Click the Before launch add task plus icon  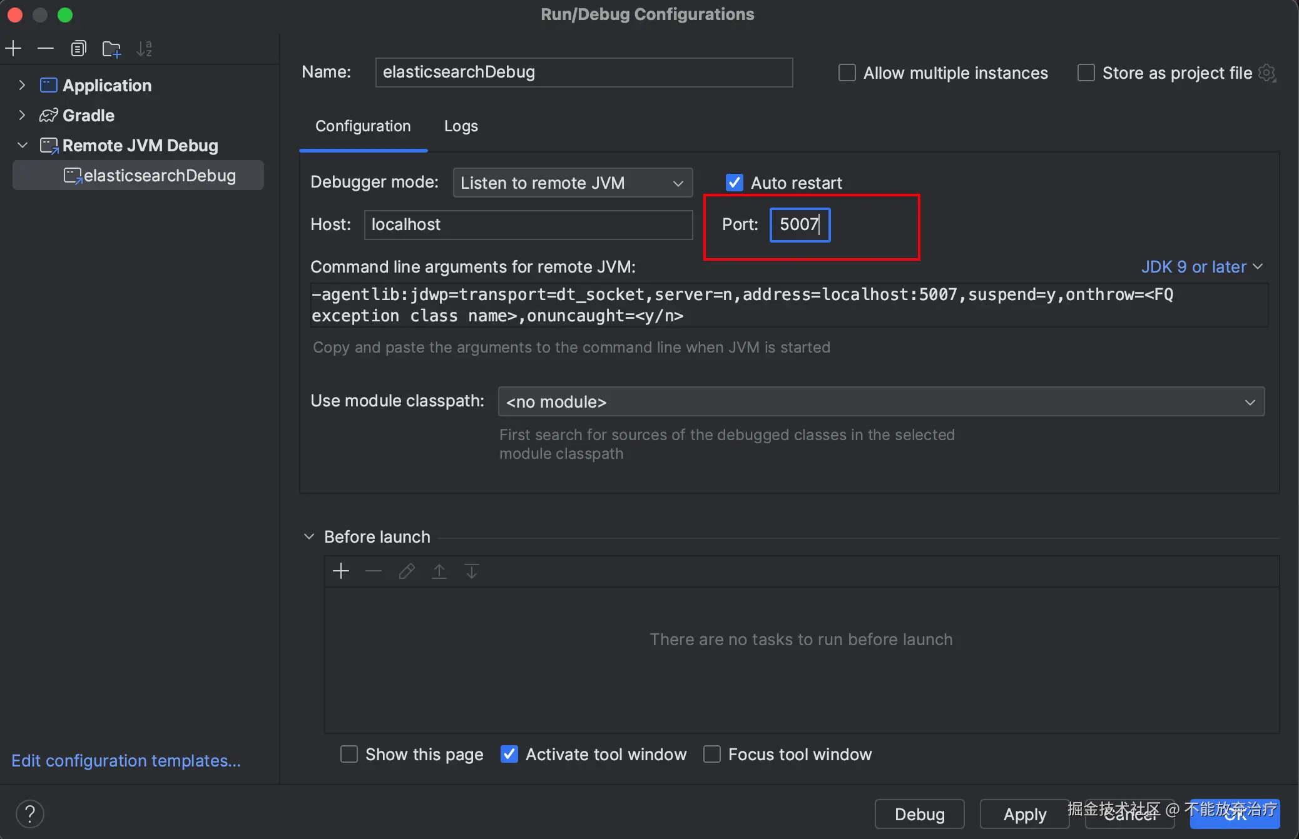(341, 571)
